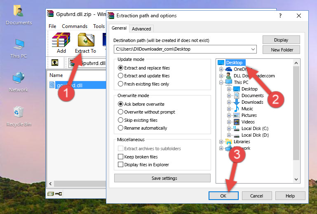The width and height of the screenshot is (317, 214).
Task: Expand Desktop node under This PC
Action: coord(229,89)
